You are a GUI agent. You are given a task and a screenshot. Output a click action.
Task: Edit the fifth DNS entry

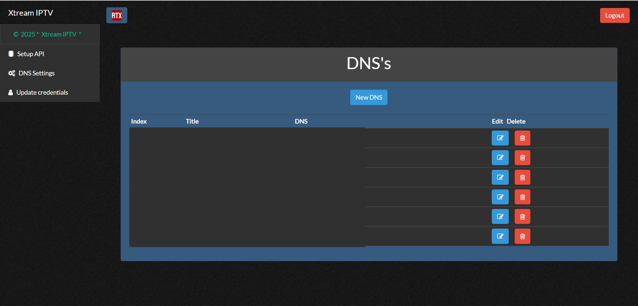tap(500, 217)
